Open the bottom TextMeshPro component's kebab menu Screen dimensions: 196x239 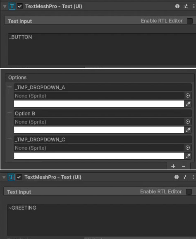point(193,177)
